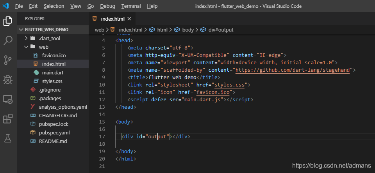Open the Extensions view

[8, 118]
